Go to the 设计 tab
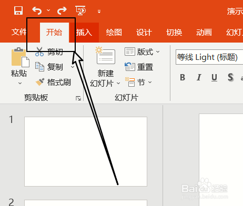 pyautogui.click(x=144, y=33)
